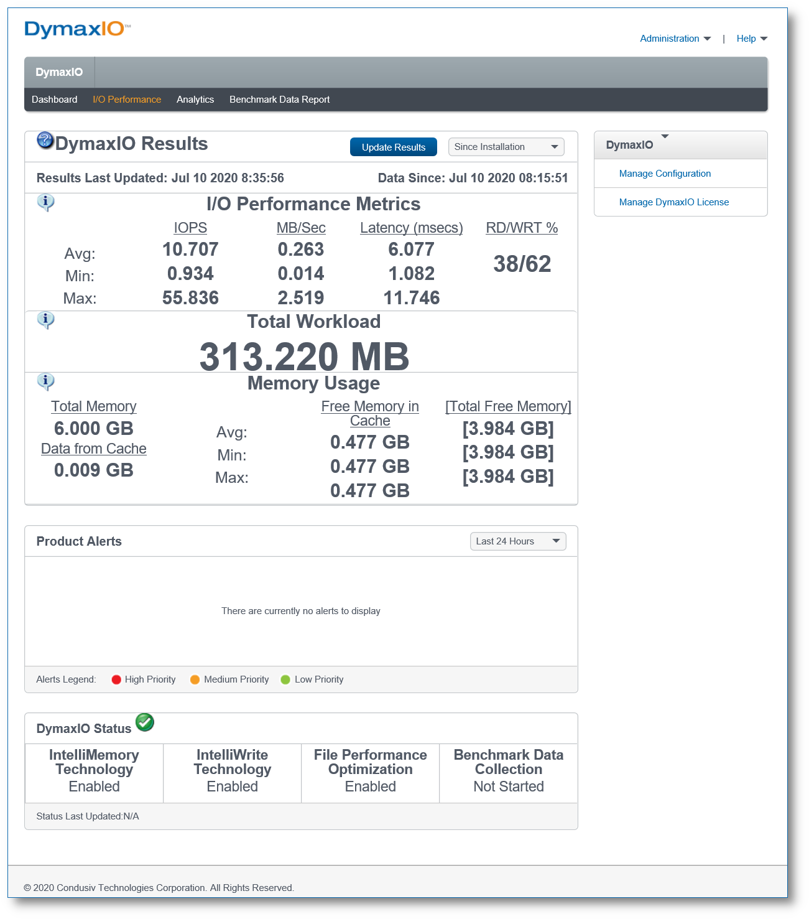This screenshot has width=809, height=919.
Task: Click the Benchmark Data Collection status cell
Action: (x=509, y=773)
